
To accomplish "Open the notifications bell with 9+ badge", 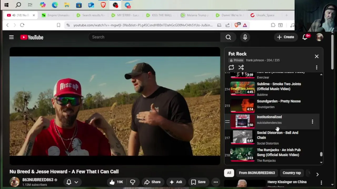I will (305, 37).
